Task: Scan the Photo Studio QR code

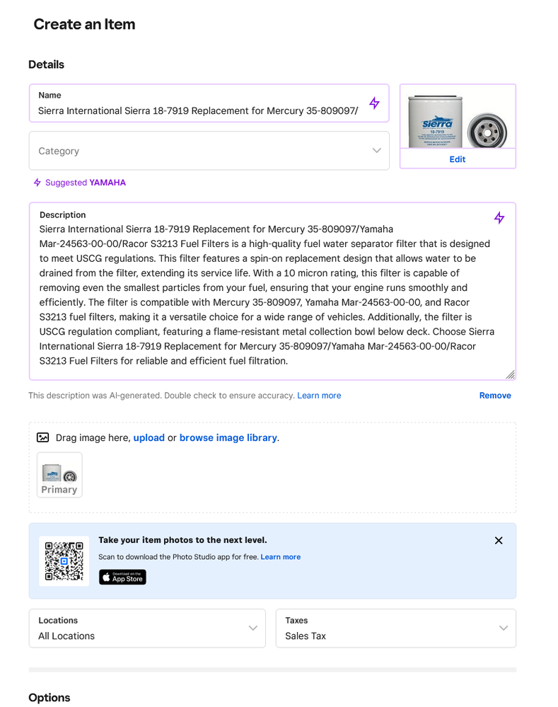Action: point(64,561)
